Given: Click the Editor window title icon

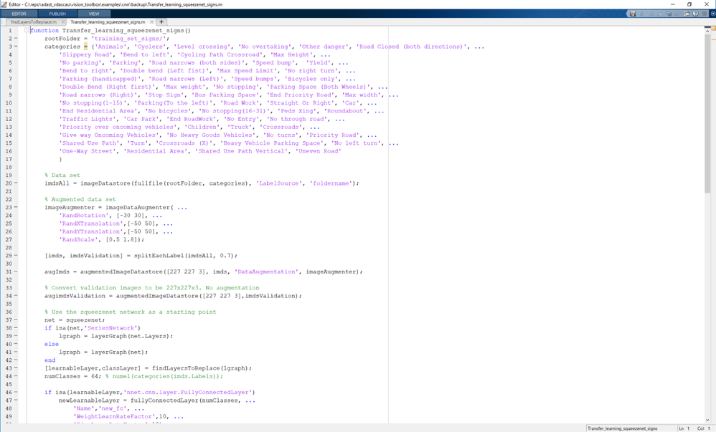Looking at the screenshot, I should 4,4.
